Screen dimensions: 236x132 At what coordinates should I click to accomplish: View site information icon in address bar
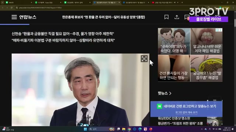(17, 8)
